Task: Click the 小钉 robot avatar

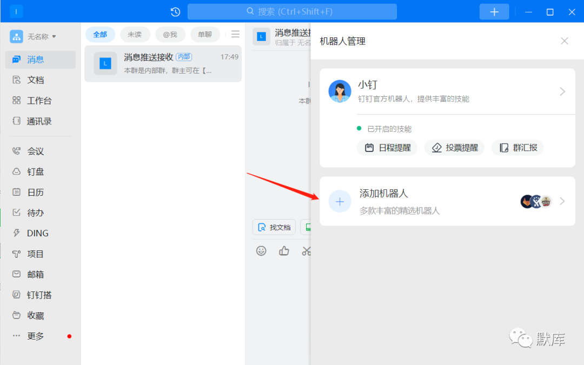Action: point(340,91)
